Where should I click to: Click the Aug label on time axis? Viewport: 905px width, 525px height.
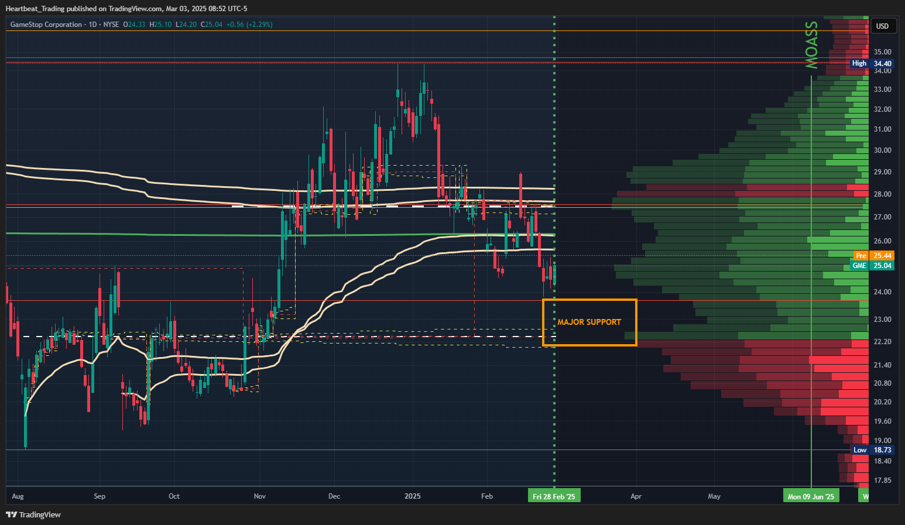click(x=18, y=496)
